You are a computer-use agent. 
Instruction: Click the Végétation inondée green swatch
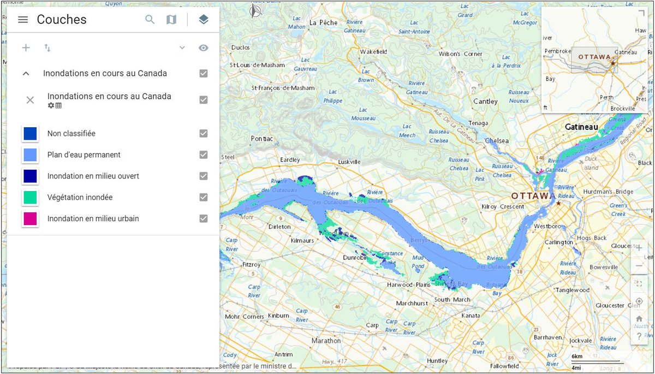point(30,197)
